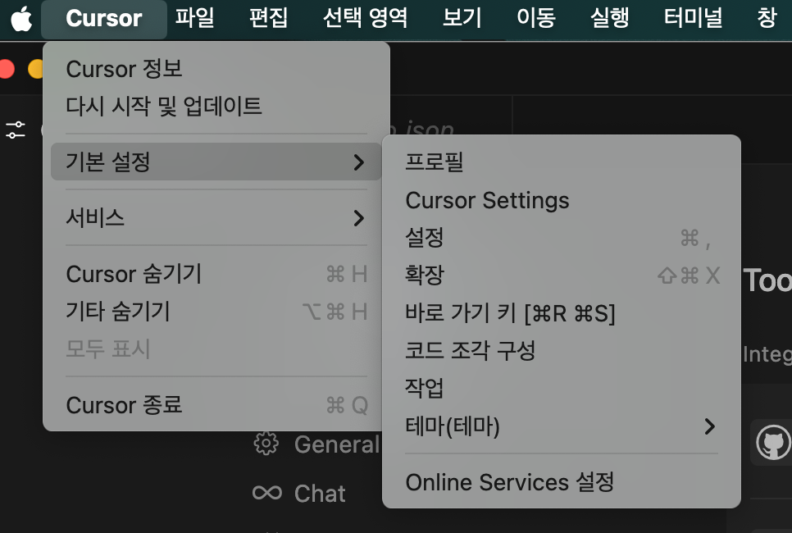Select 프로필 in submenu
Viewport: 792px width, 533px height.
[561, 162]
